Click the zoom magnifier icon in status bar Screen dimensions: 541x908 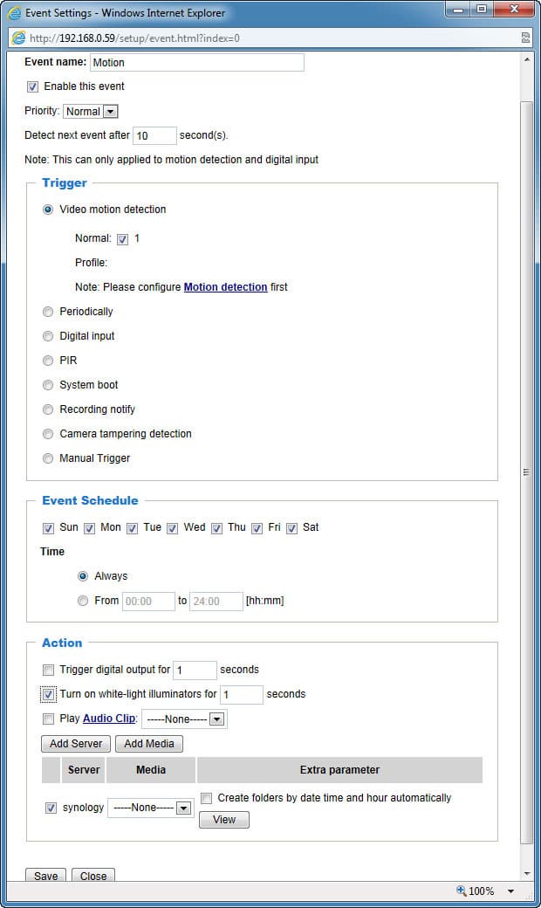462,891
